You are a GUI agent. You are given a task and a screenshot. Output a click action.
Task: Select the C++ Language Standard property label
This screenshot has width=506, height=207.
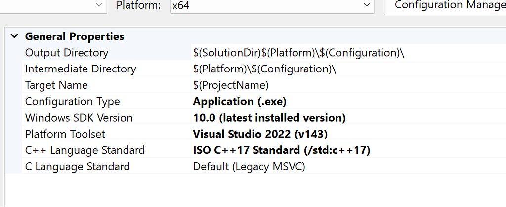[x=85, y=150]
